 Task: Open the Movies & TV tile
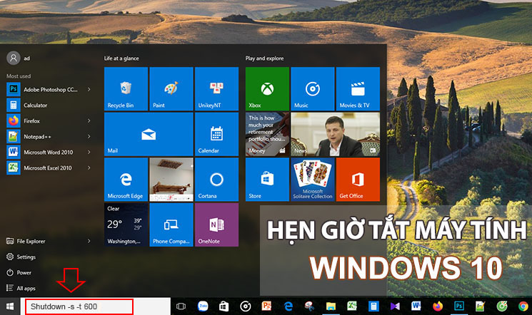357,89
